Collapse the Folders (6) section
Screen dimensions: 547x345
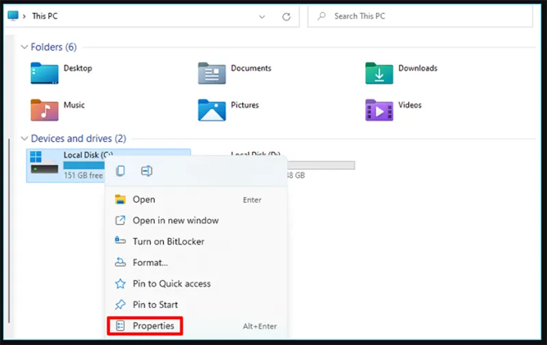point(24,47)
